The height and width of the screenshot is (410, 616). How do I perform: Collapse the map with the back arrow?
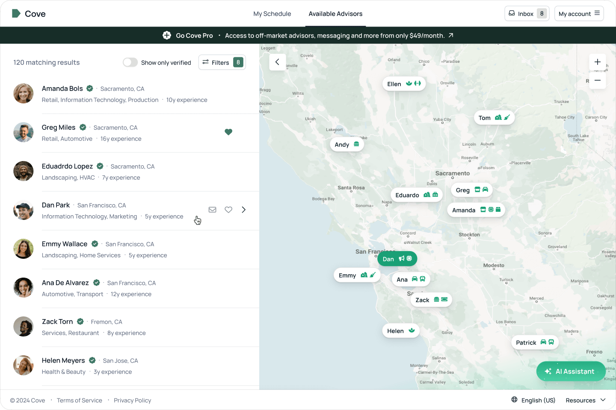pos(277,62)
